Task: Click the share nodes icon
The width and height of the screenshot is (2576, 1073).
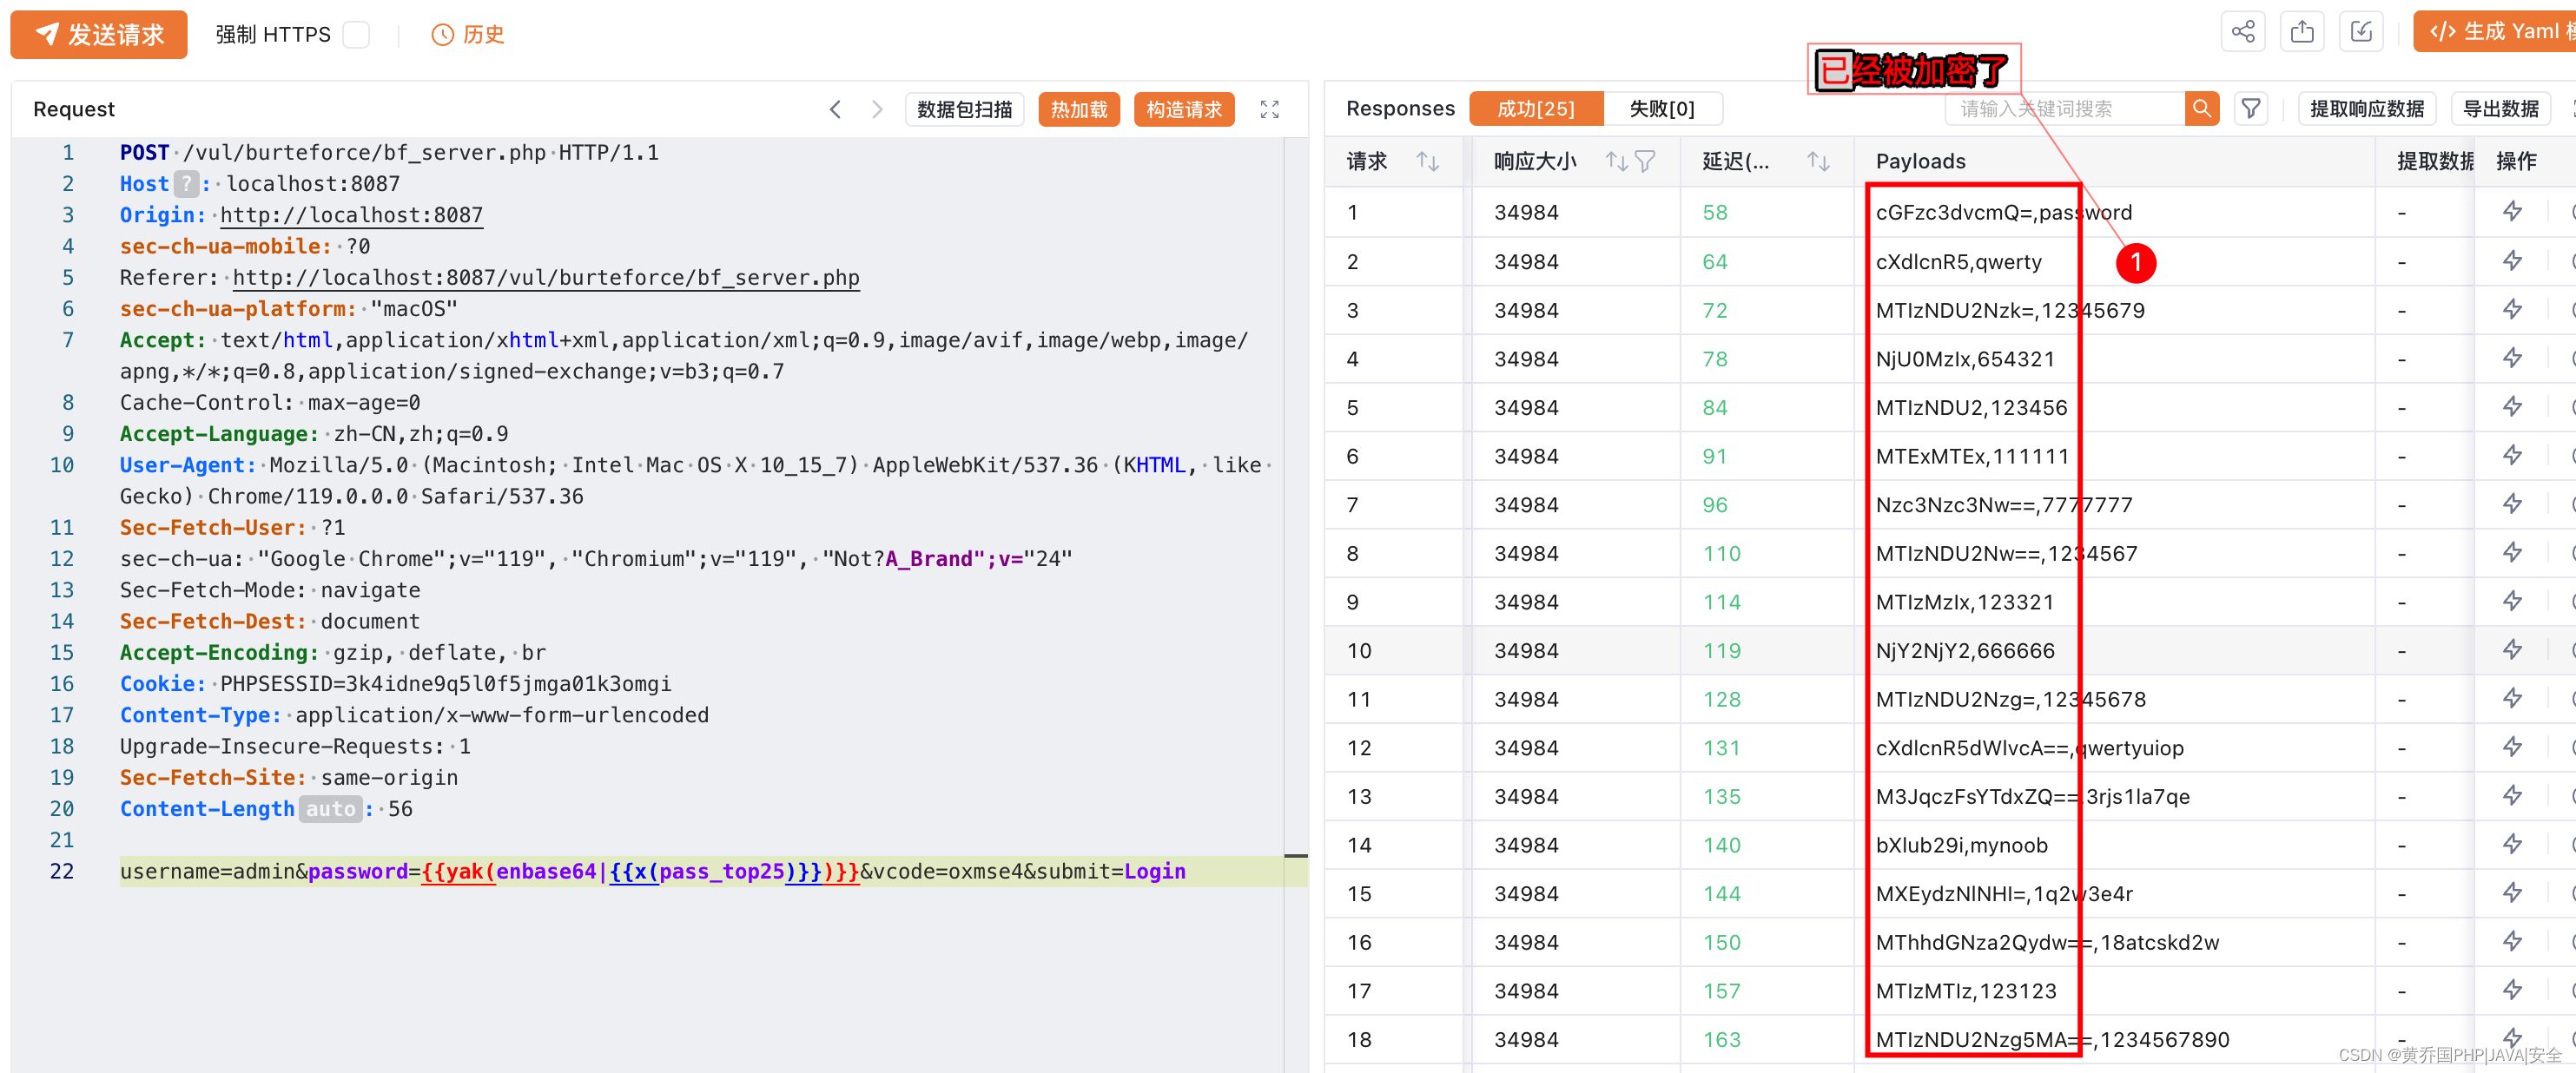Action: point(2243,32)
